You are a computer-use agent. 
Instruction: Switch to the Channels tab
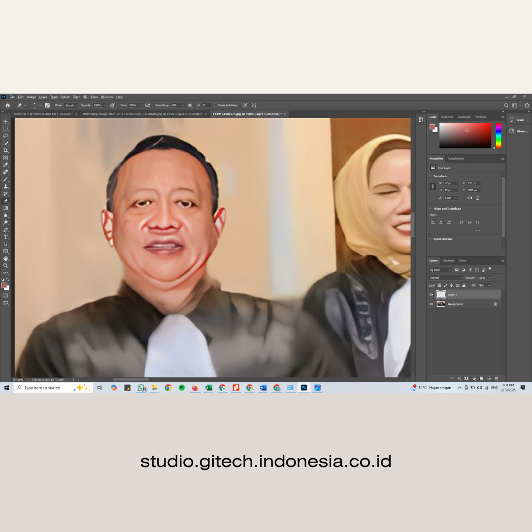click(x=448, y=261)
